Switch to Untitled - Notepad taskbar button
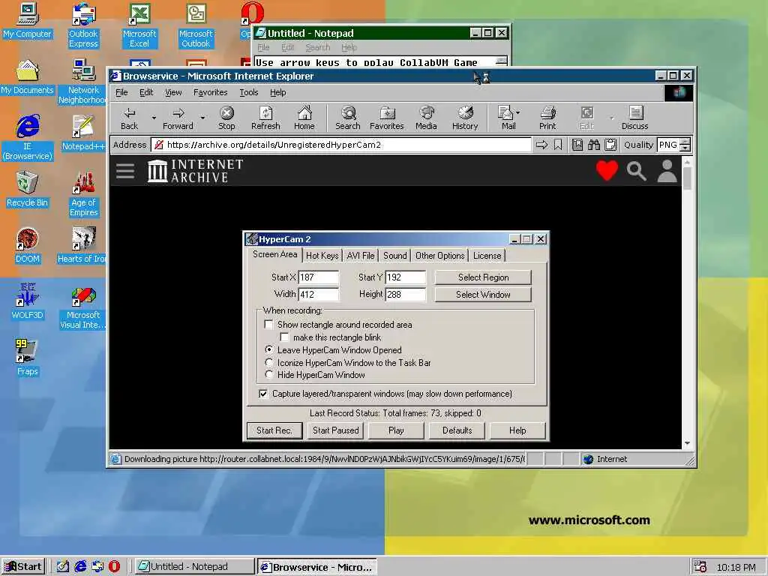The height and width of the screenshot is (576, 768). tap(194, 567)
